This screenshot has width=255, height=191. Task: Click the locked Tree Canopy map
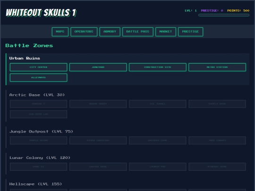tap(217, 141)
